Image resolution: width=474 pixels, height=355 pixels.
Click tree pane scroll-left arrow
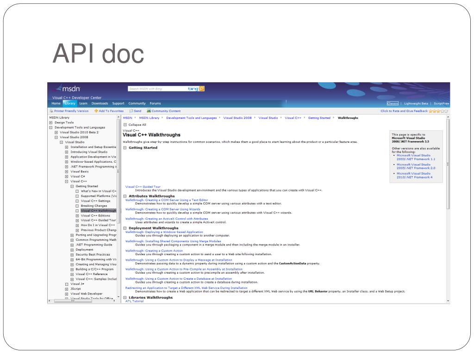(49, 301)
